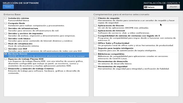Click the Listo button
This screenshot has width=183, height=103.
click(x=8, y=7)
